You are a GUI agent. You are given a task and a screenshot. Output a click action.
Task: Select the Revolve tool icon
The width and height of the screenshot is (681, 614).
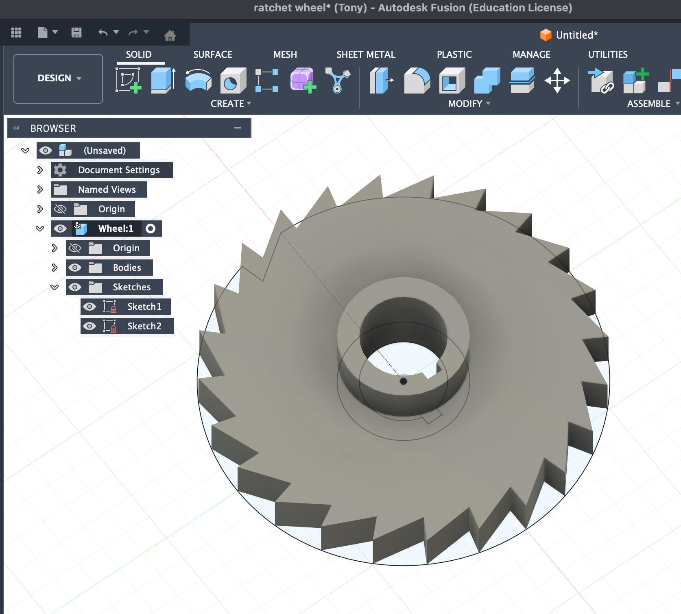(198, 80)
